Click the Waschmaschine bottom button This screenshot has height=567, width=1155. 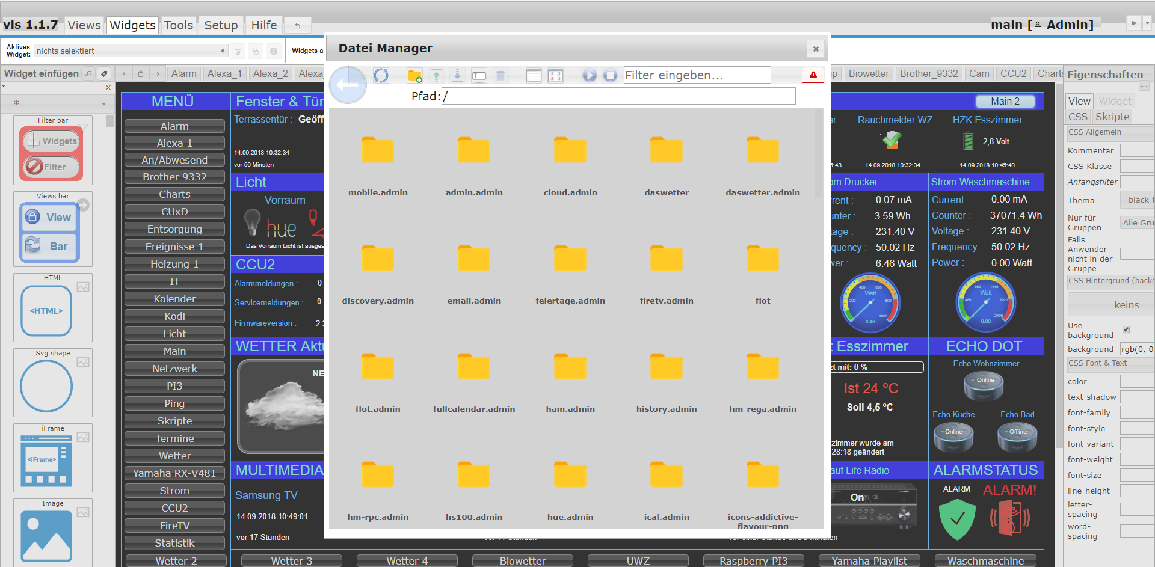[985, 560]
